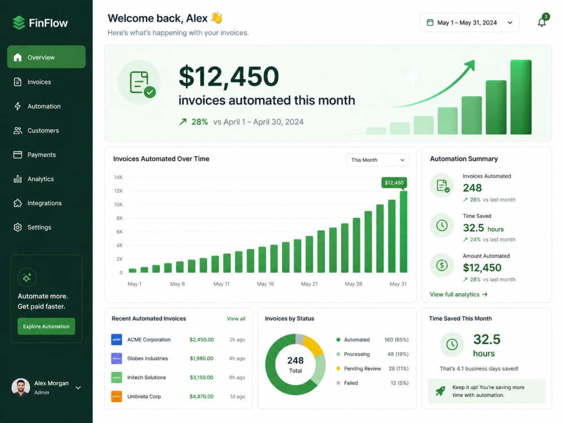Open the Analytics menu item
This screenshot has height=423, width=564.
pyautogui.click(x=46, y=179)
